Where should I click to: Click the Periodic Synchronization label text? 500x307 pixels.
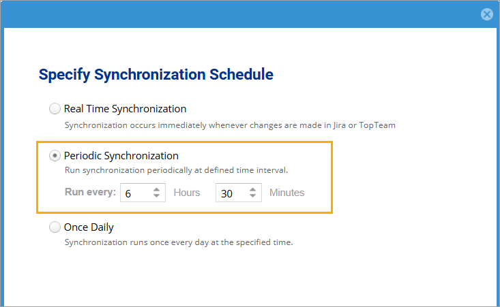[121, 156]
